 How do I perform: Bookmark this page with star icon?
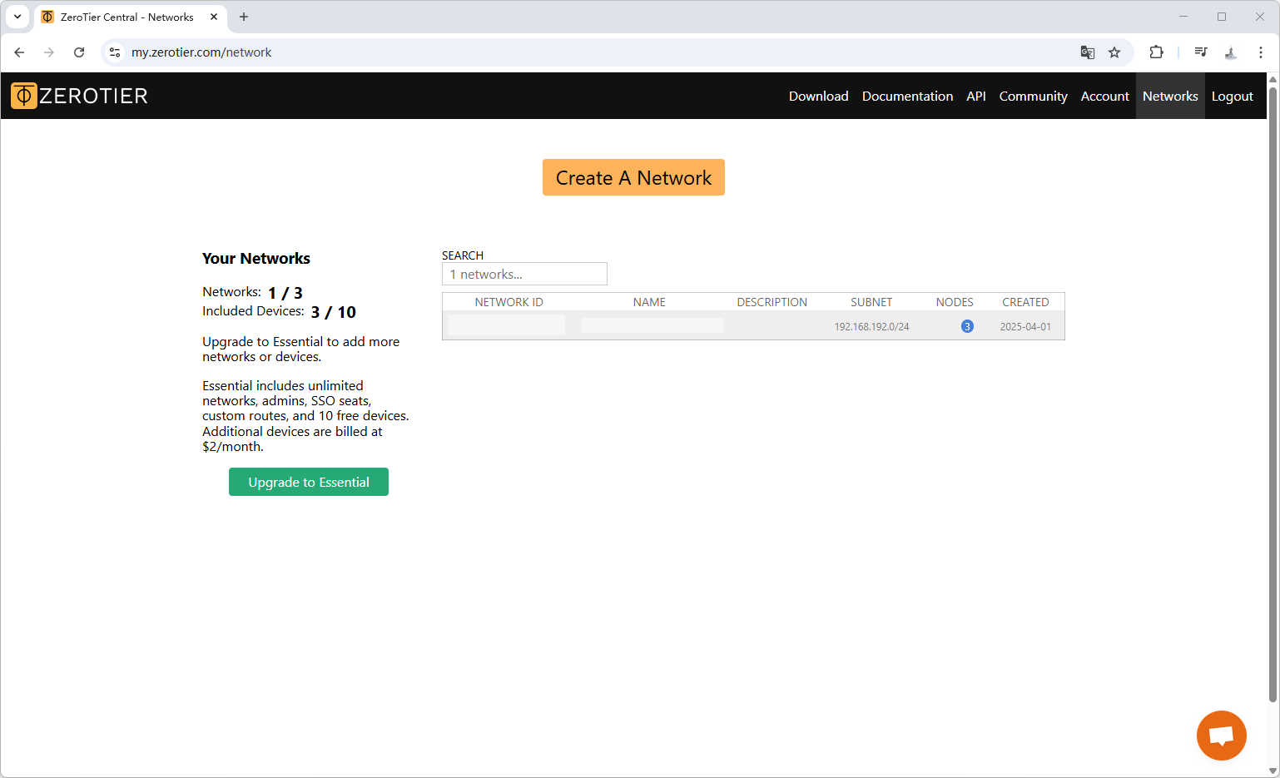pos(1114,52)
